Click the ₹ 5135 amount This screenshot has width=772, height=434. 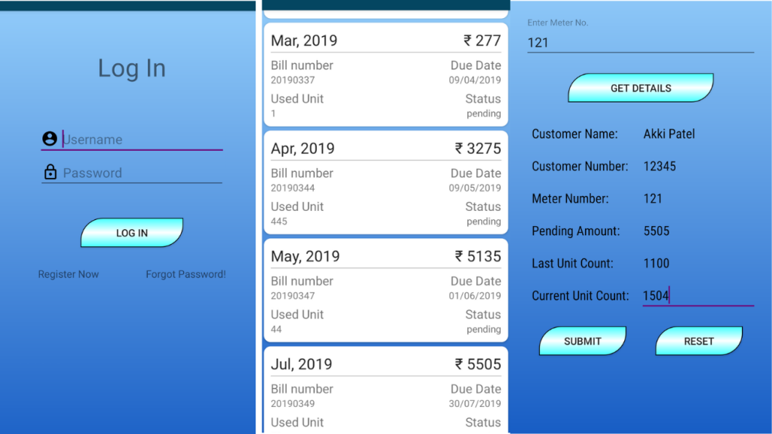pos(477,256)
